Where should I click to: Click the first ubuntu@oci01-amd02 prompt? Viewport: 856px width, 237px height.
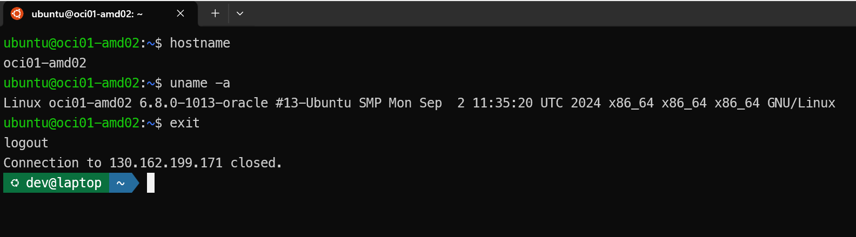pos(72,43)
